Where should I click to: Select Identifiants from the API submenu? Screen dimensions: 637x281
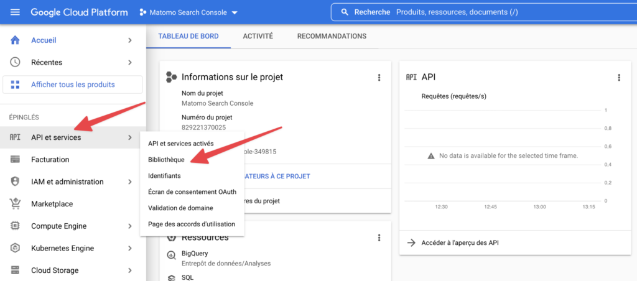click(165, 176)
